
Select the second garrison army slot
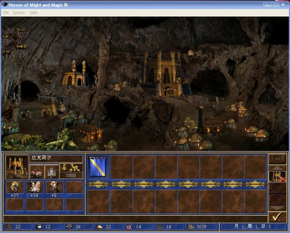tap(121, 167)
